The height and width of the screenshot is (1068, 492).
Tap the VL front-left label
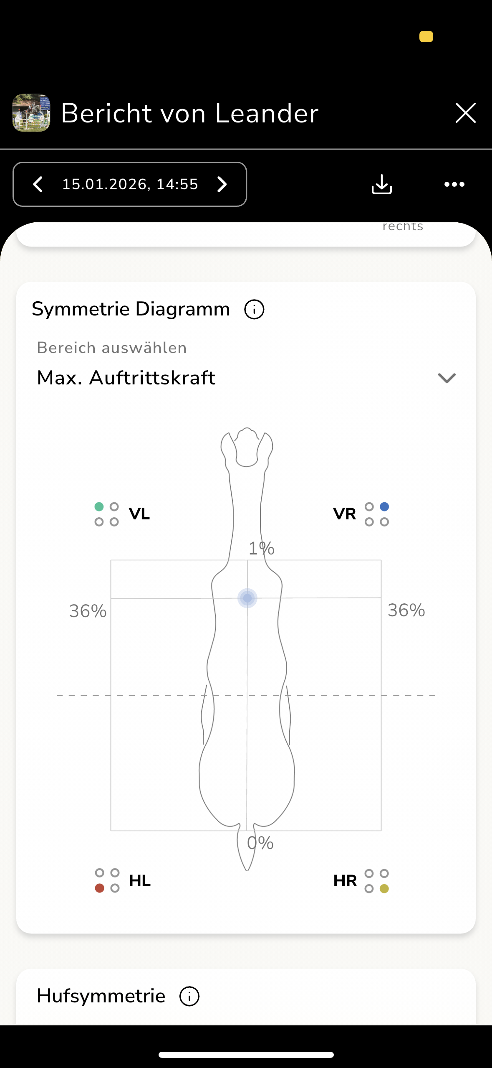tap(139, 514)
